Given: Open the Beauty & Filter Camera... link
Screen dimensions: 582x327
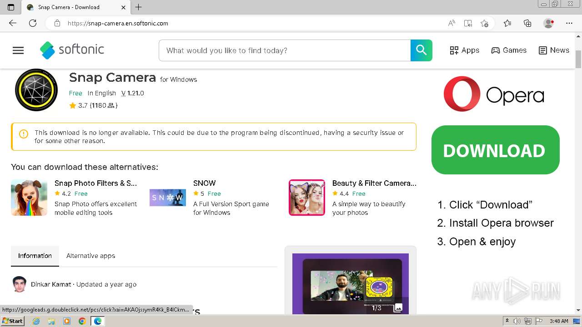Looking at the screenshot, I should (374, 183).
